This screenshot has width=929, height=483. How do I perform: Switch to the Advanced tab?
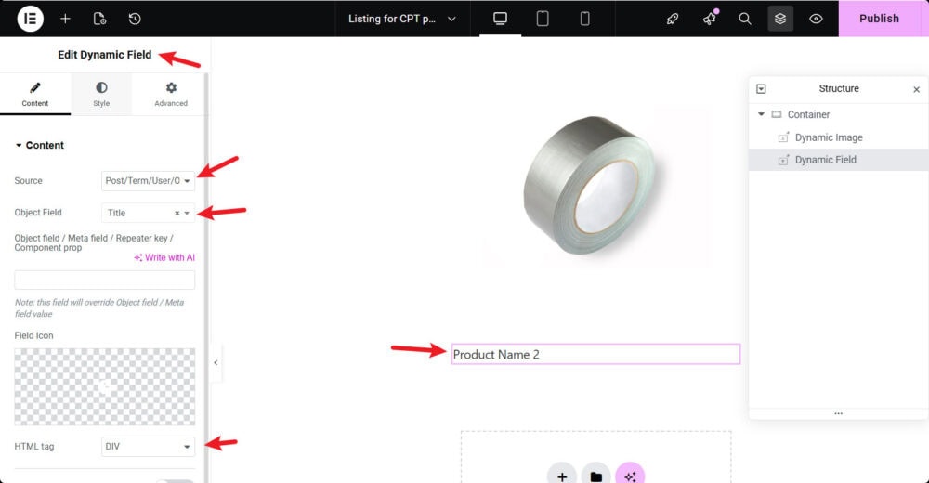pyautogui.click(x=171, y=94)
